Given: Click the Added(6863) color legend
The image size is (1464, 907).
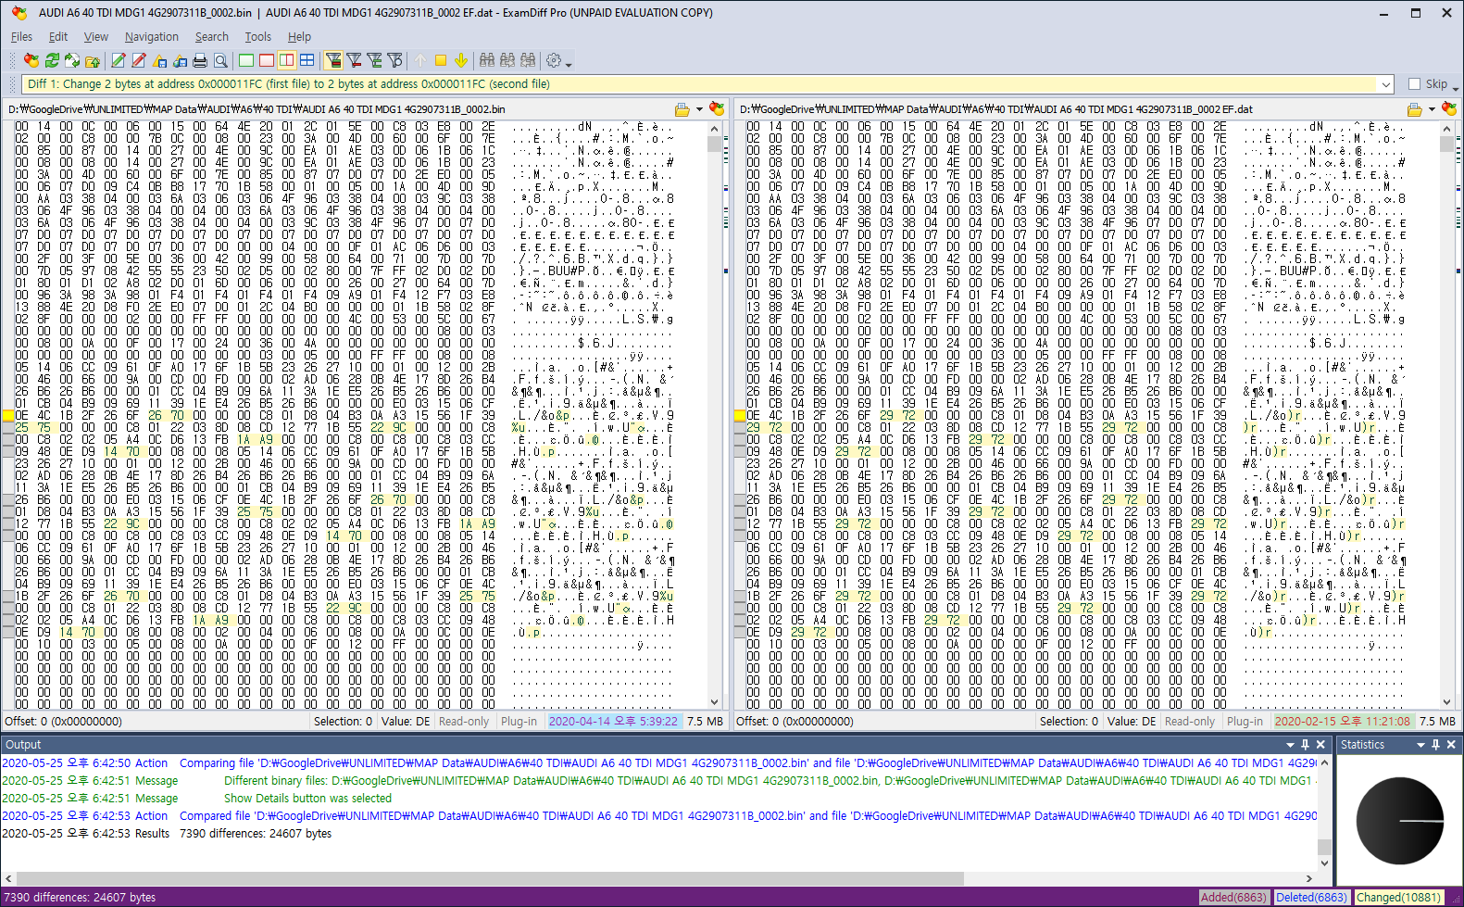Looking at the screenshot, I should (1233, 897).
